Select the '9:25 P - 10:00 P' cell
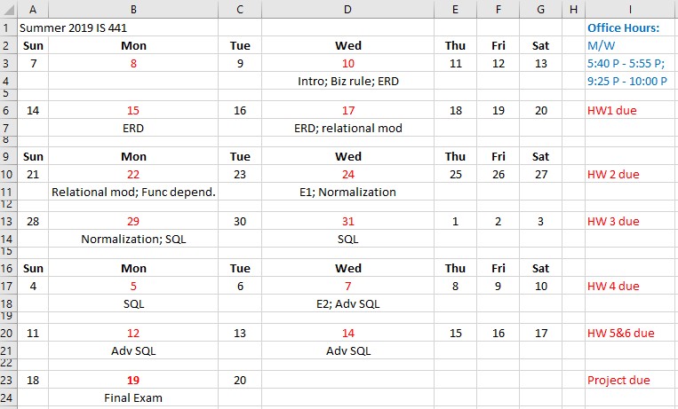 point(630,82)
